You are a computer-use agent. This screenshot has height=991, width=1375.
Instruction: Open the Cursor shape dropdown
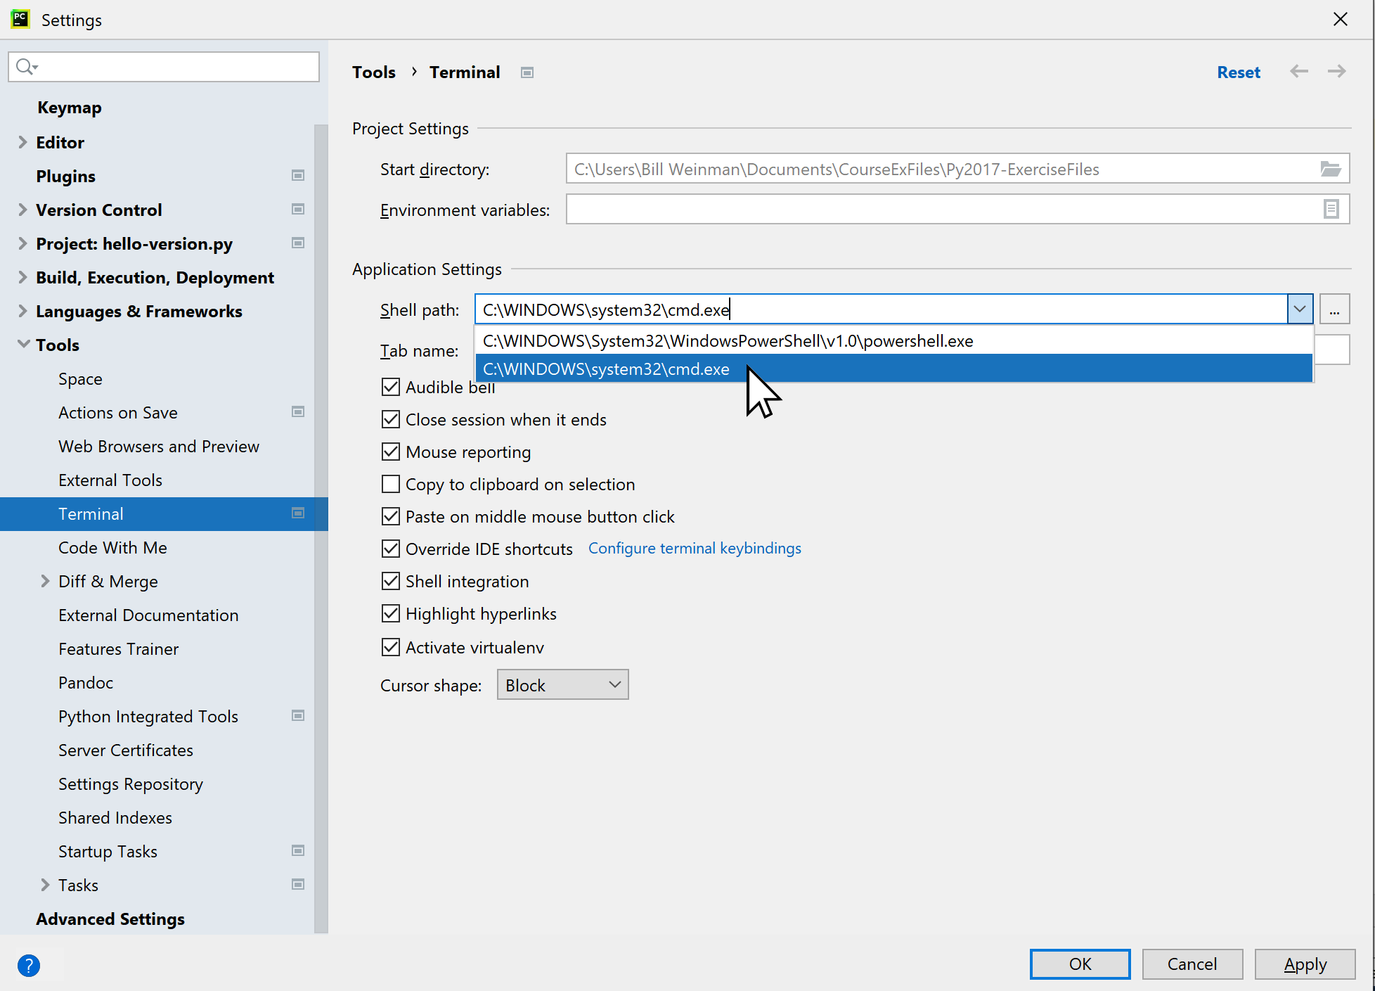click(562, 685)
